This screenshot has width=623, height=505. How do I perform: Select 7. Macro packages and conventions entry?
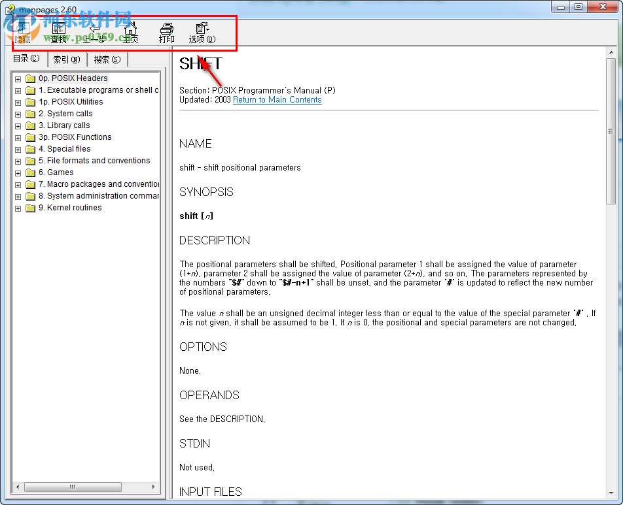coord(99,184)
